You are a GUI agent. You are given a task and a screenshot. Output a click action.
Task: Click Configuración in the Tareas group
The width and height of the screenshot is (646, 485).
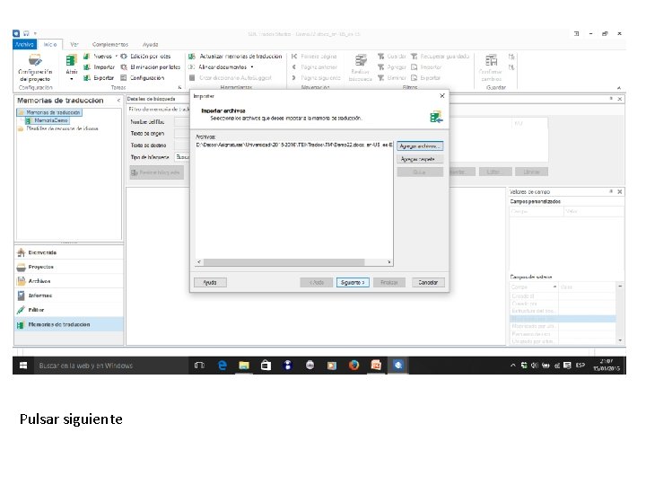click(143, 77)
